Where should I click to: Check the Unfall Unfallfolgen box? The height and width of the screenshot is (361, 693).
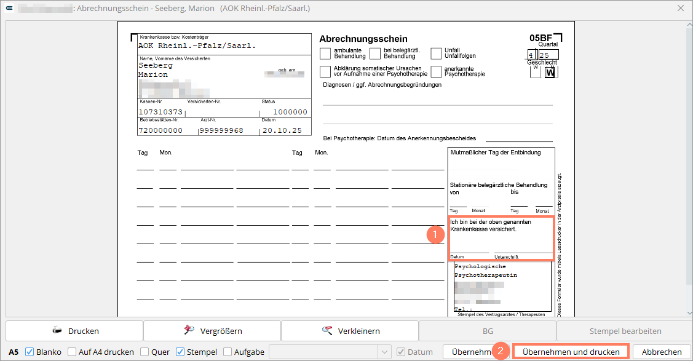click(436, 54)
